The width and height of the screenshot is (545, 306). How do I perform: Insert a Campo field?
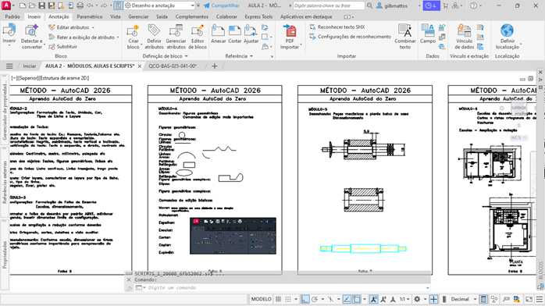coord(428,34)
